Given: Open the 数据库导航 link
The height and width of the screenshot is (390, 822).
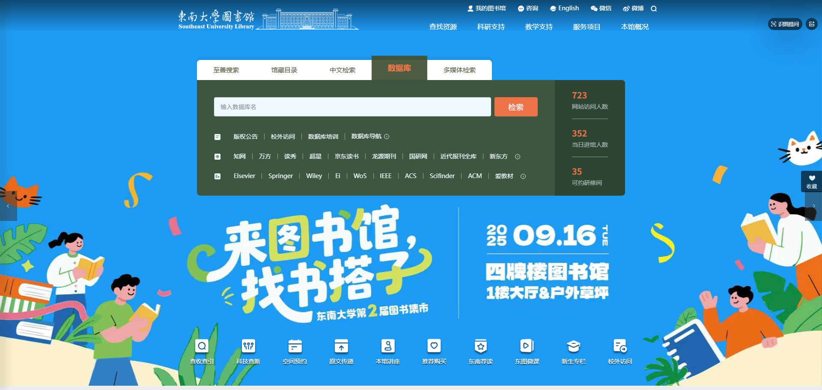Looking at the screenshot, I should click(x=366, y=137).
